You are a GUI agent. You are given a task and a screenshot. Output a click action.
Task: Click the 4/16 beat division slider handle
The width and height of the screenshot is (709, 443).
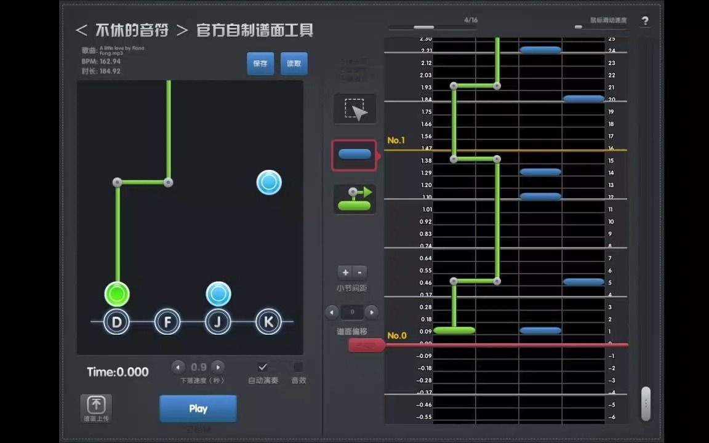coord(423,28)
